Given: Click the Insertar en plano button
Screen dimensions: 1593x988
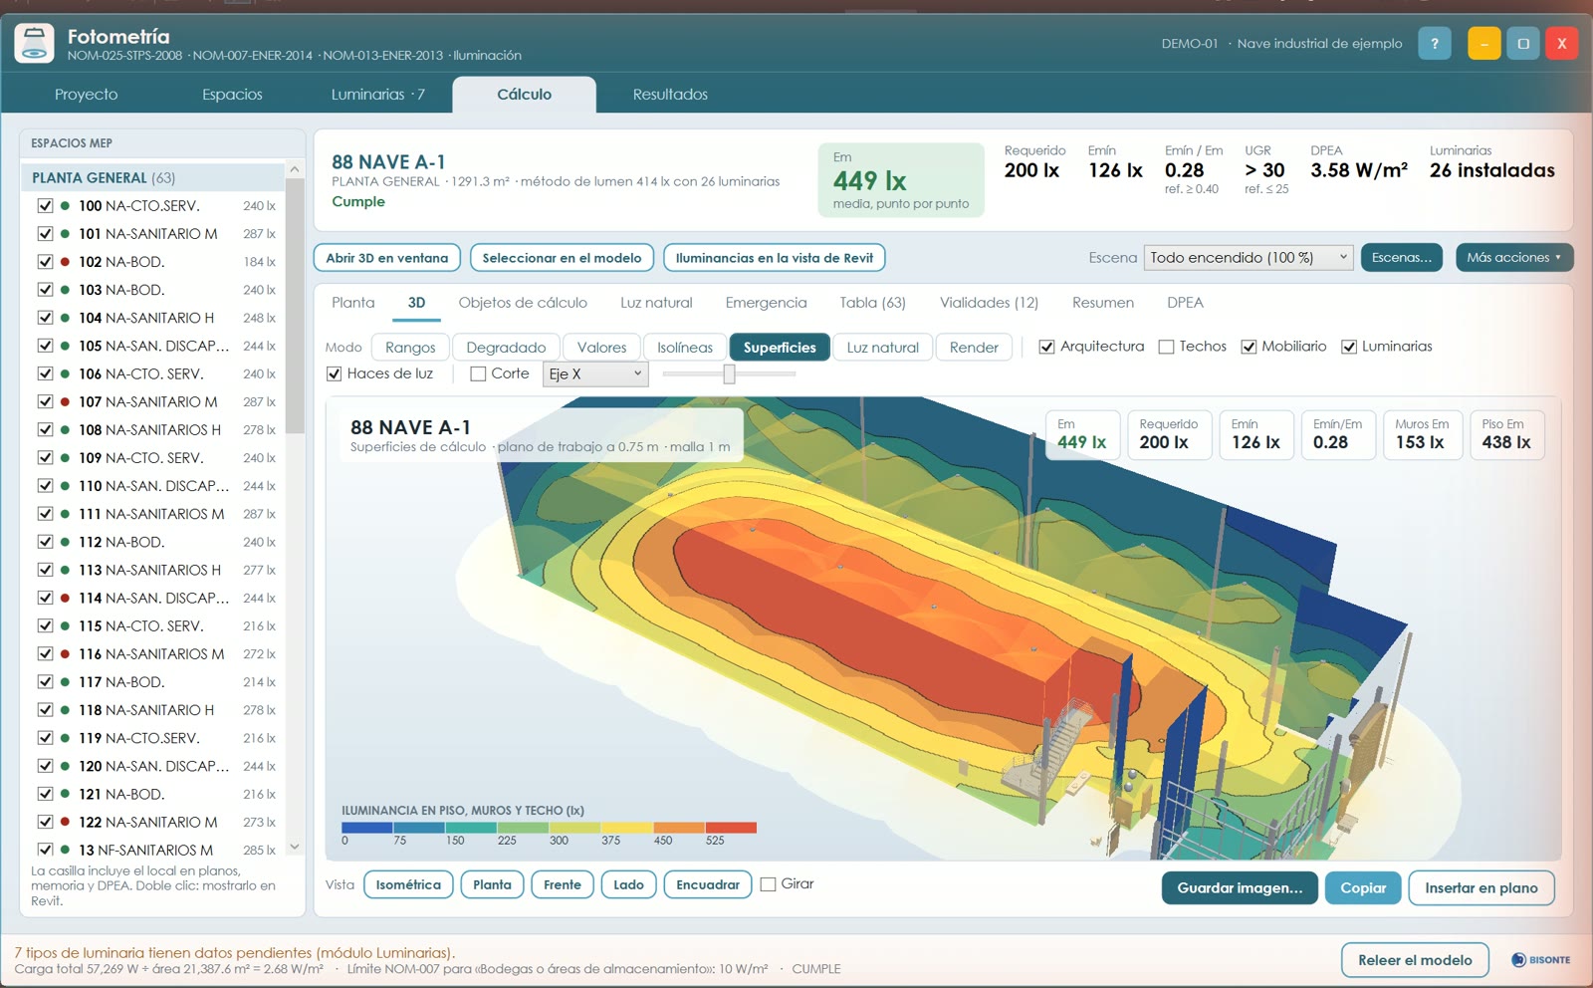Looking at the screenshot, I should pos(1481,887).
